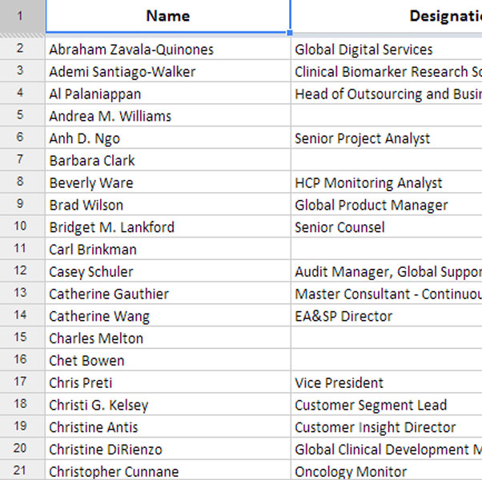Select the HCP Monitoring Analyst cell
Viewport: 482px width, 480px height.
[368, 183]
